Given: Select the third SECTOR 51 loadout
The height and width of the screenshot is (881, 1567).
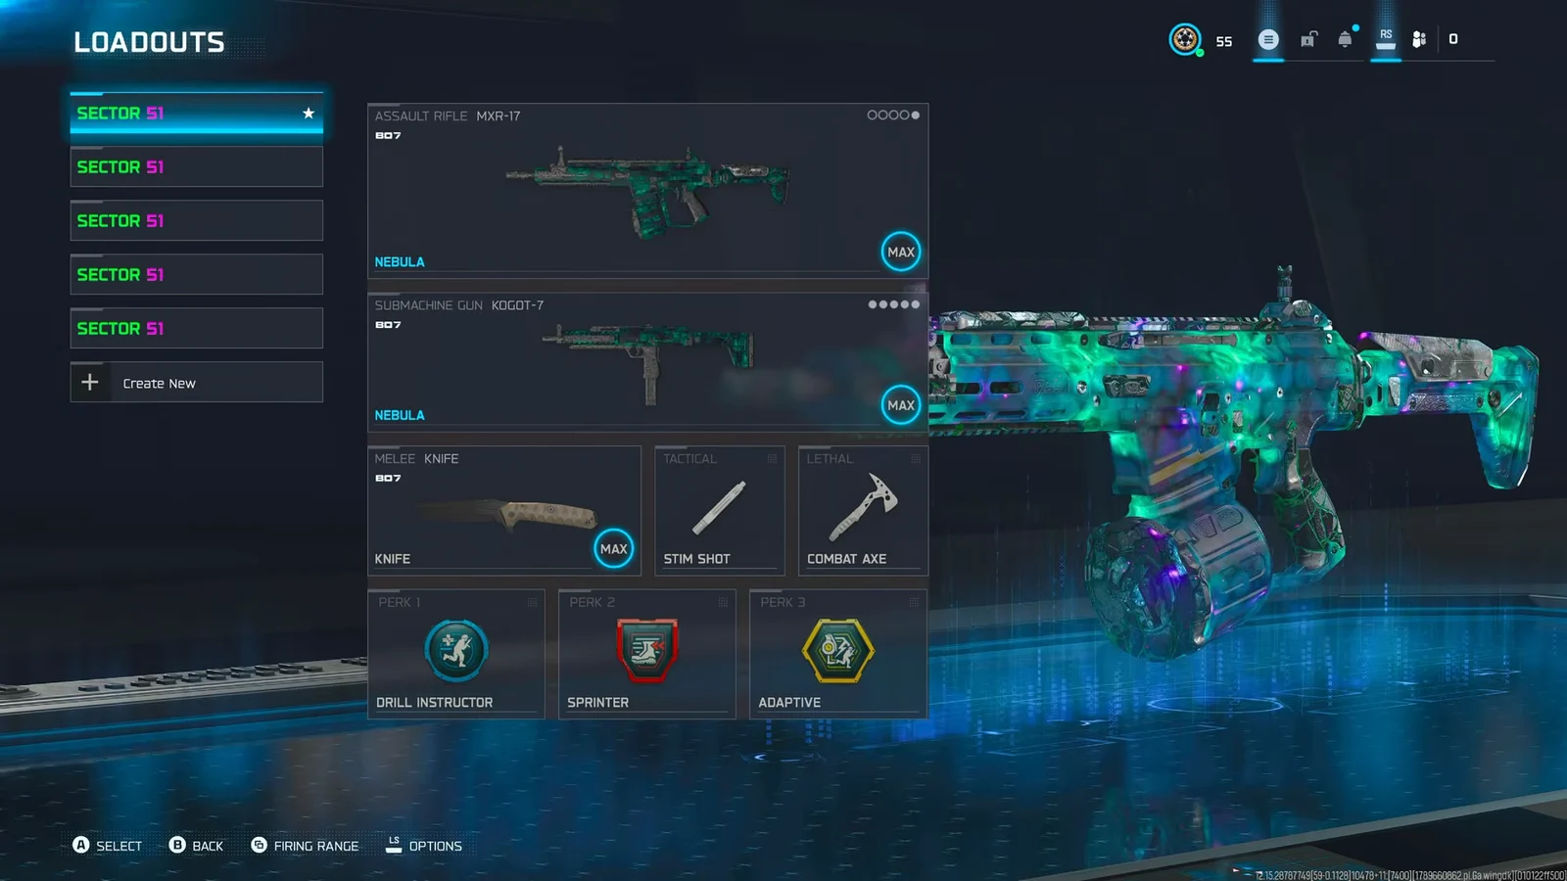Looking at the screenshot, I should pos(197,221).
